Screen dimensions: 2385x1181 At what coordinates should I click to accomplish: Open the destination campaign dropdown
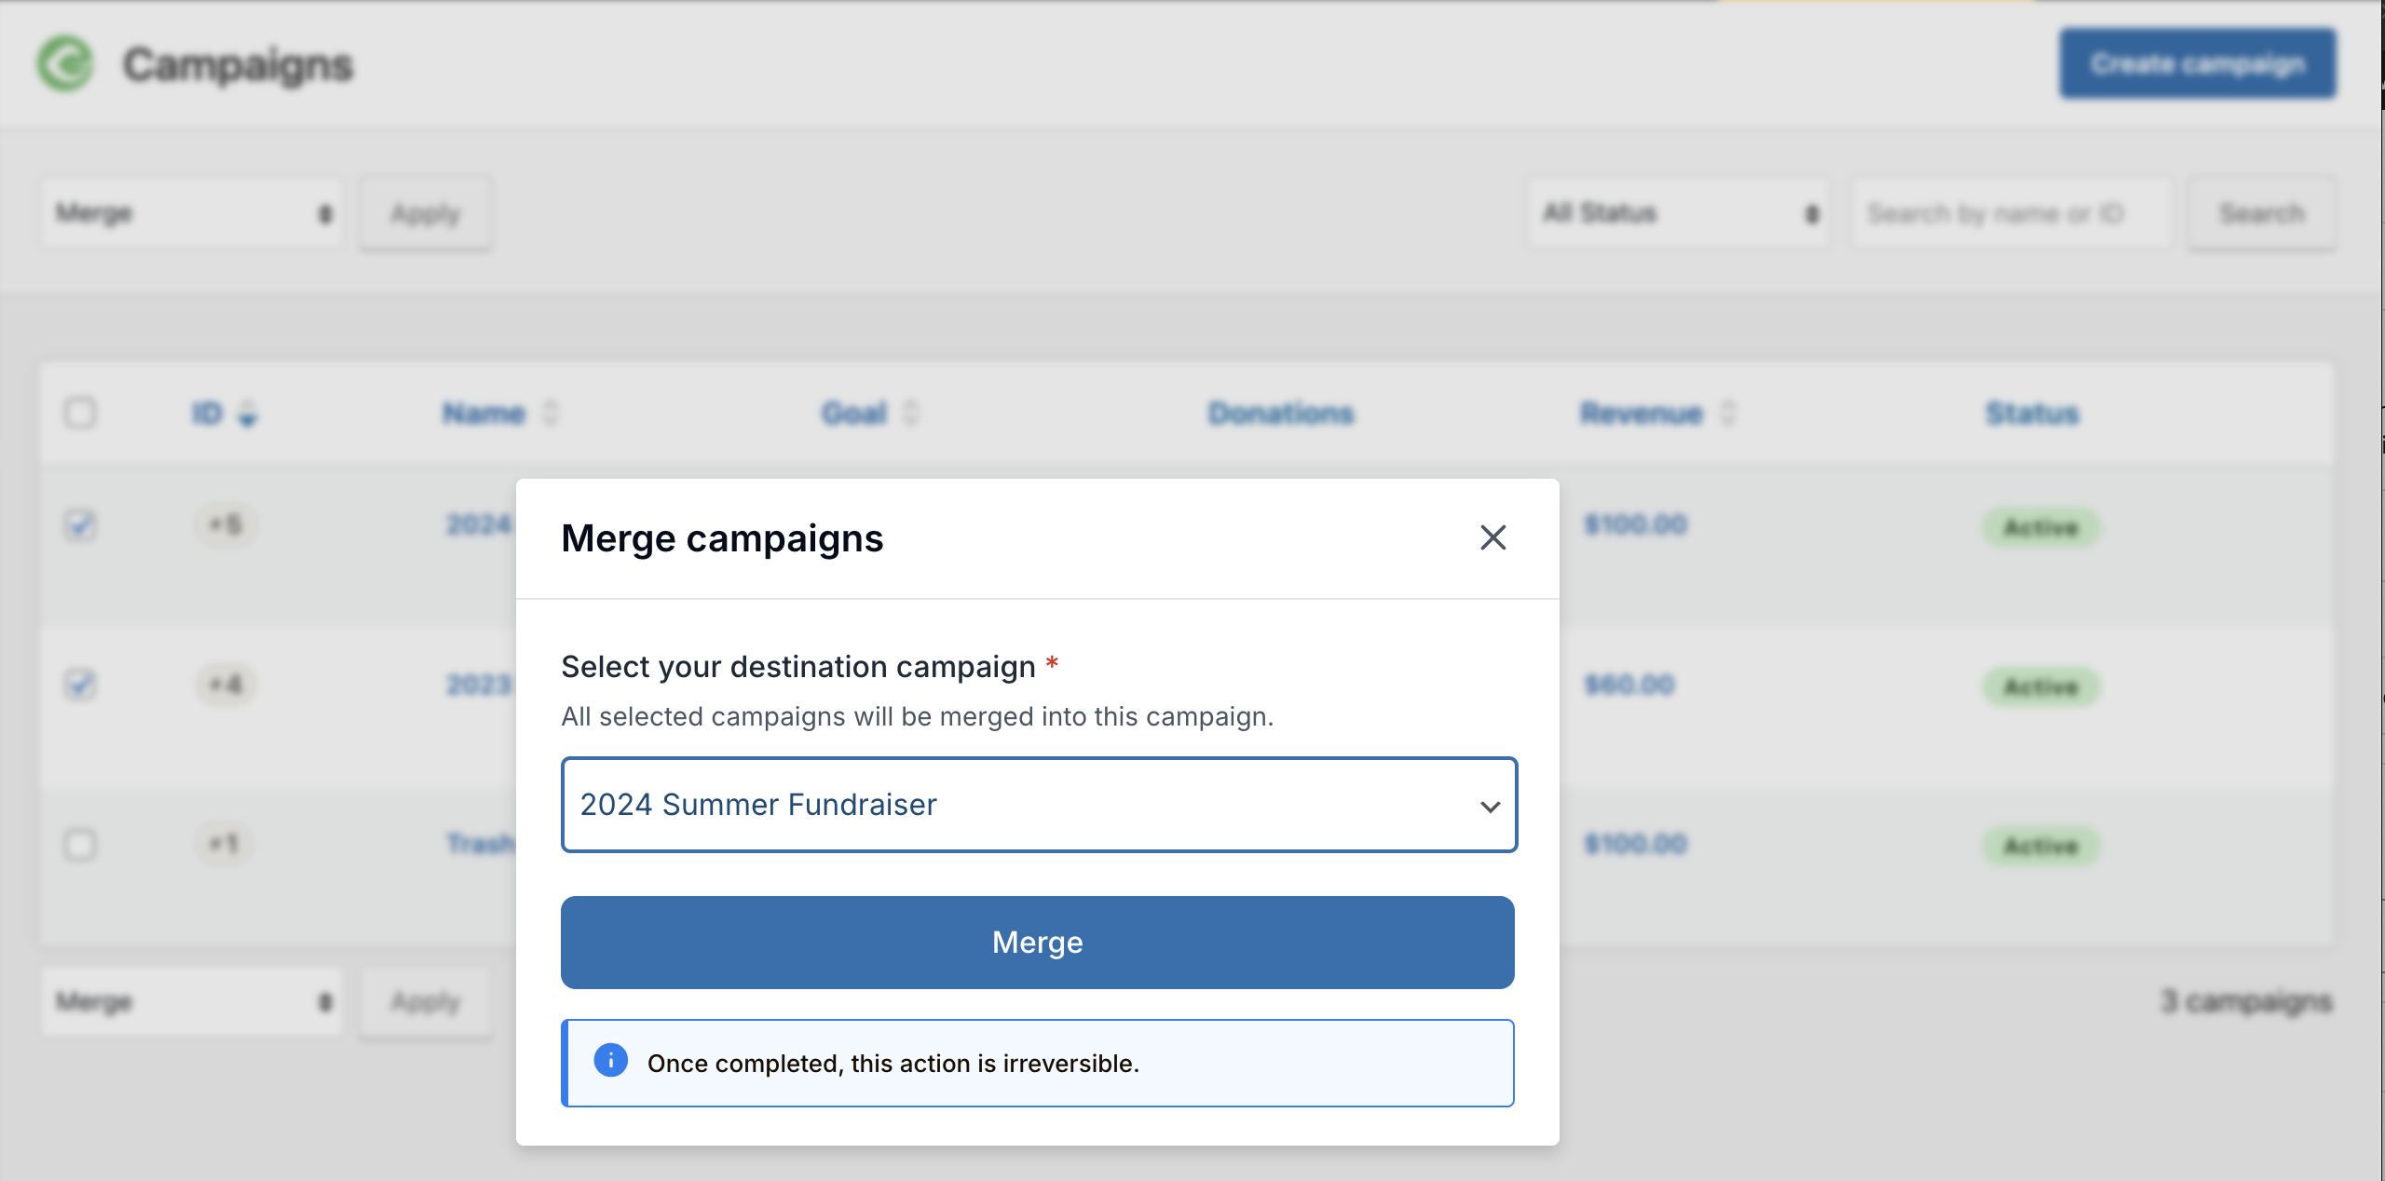coord(1038,805)
